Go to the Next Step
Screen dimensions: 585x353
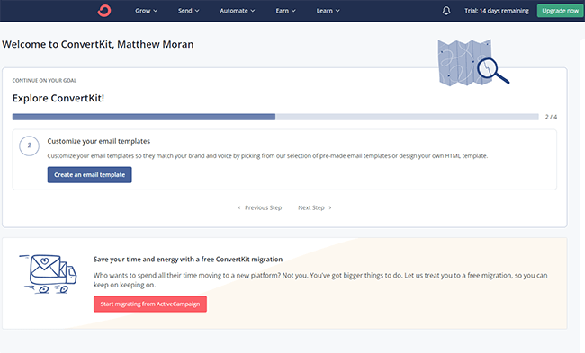315,207
